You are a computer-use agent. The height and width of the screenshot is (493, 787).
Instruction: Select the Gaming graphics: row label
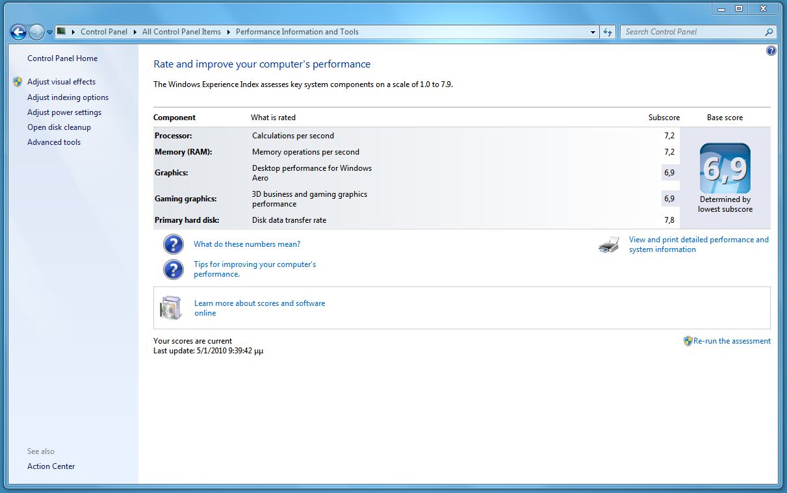click(x=185, y=199)
